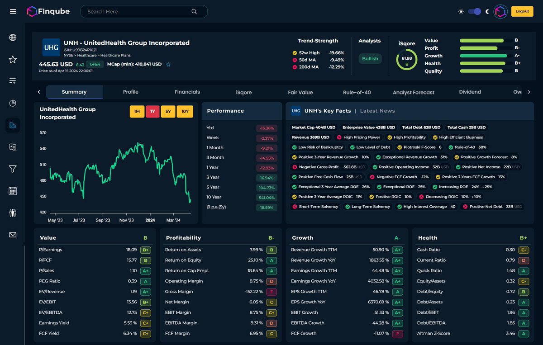Switch to the Analyst Forecast tab
543x345 pixels.
pos(414,92)
